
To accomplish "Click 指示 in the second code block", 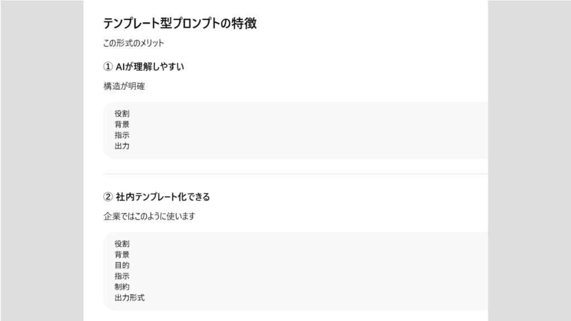I will point(122,276).
